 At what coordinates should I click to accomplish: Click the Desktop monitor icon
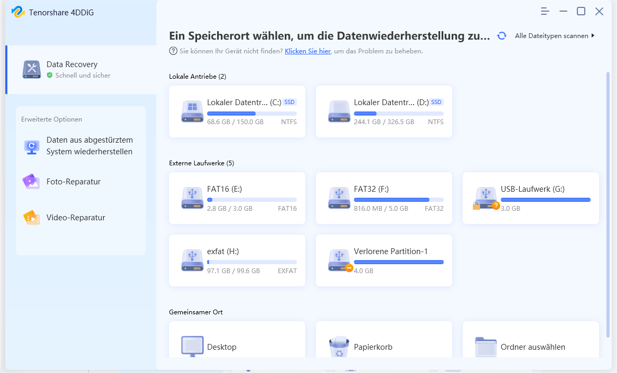point(192,346)
